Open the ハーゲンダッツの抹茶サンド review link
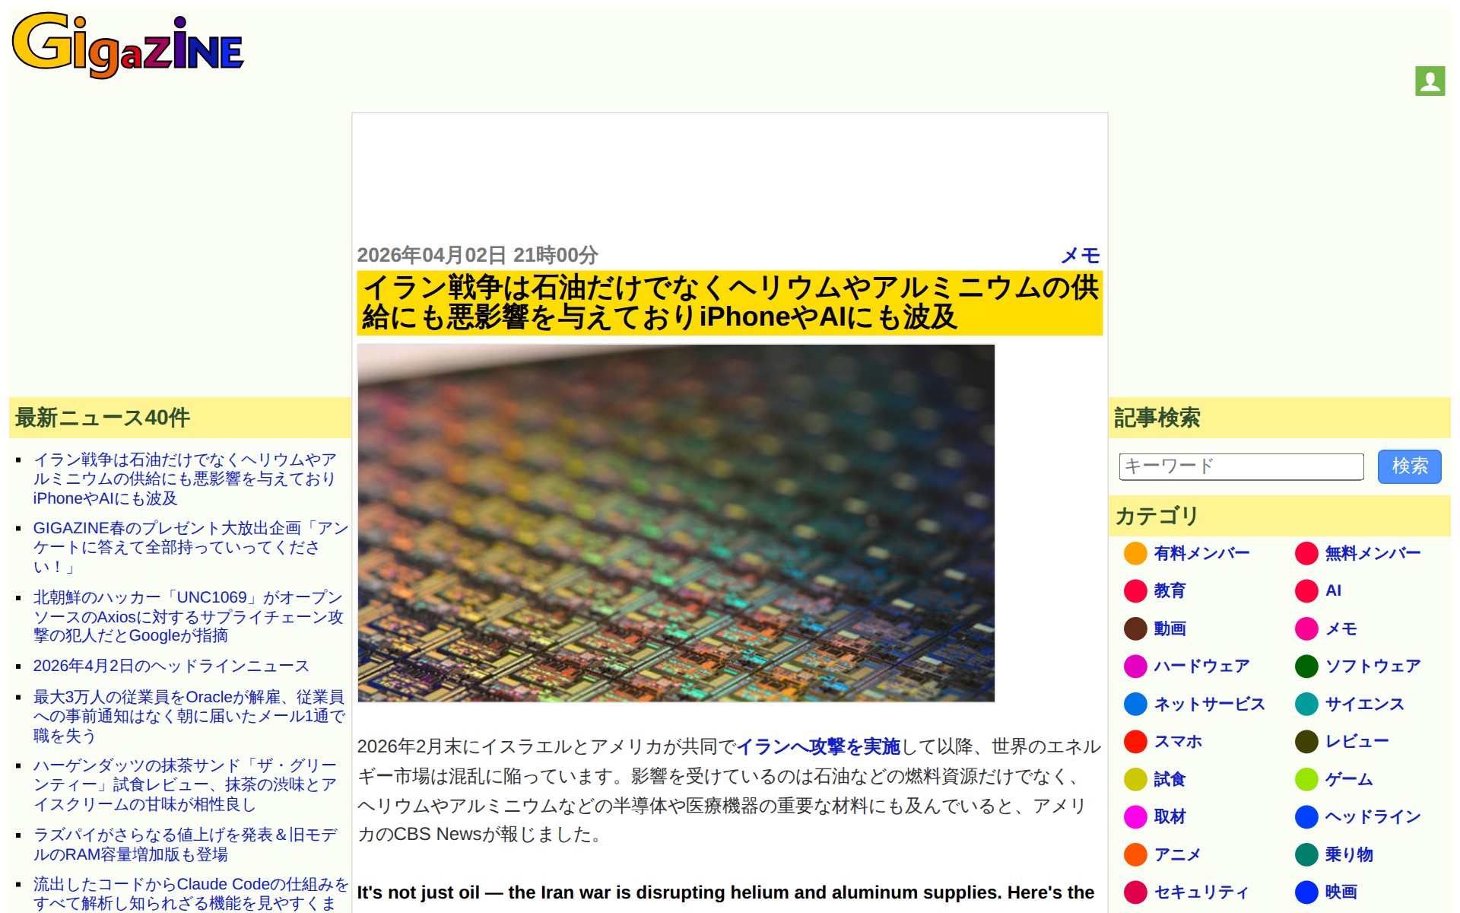The height and width of the screenshot is (913, 1460). coord(185,784)
